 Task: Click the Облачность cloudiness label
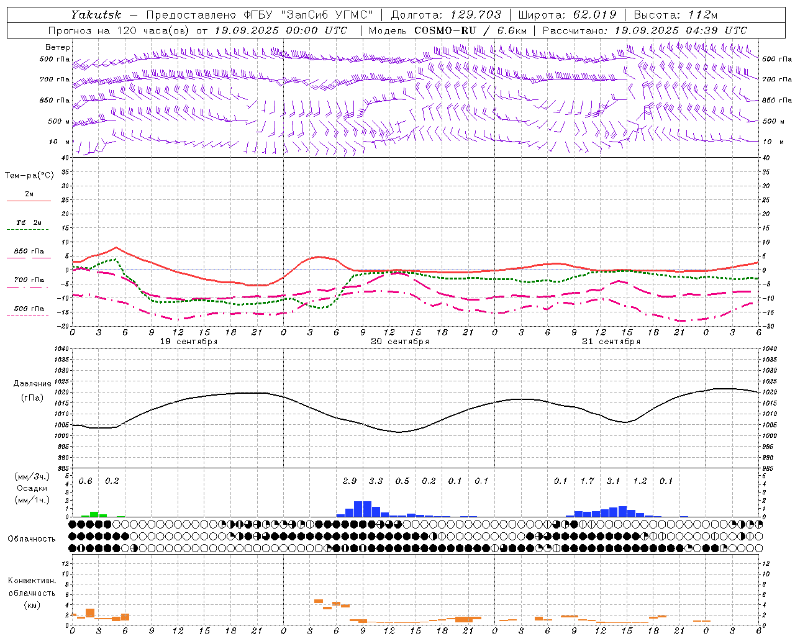32,538
